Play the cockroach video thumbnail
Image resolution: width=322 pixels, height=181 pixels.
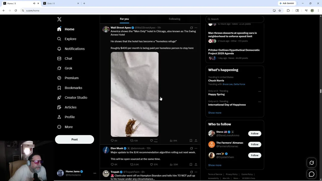click(x=135, y=94)
